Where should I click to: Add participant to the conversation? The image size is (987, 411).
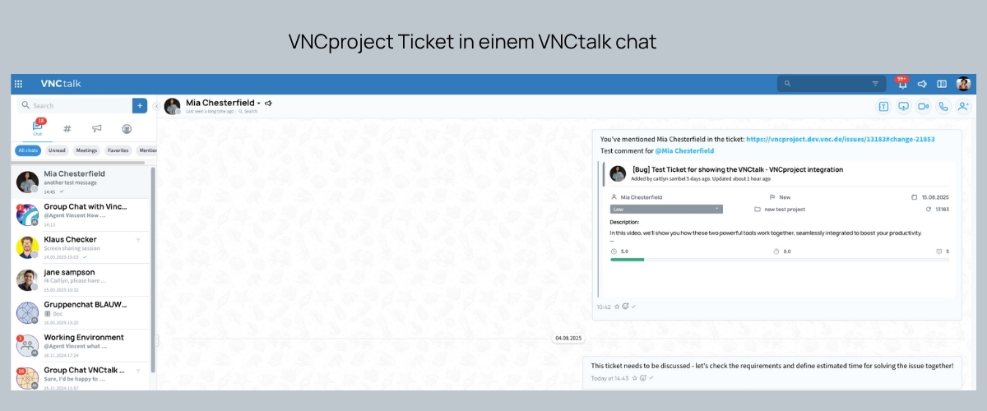click(x=962, y=106)
